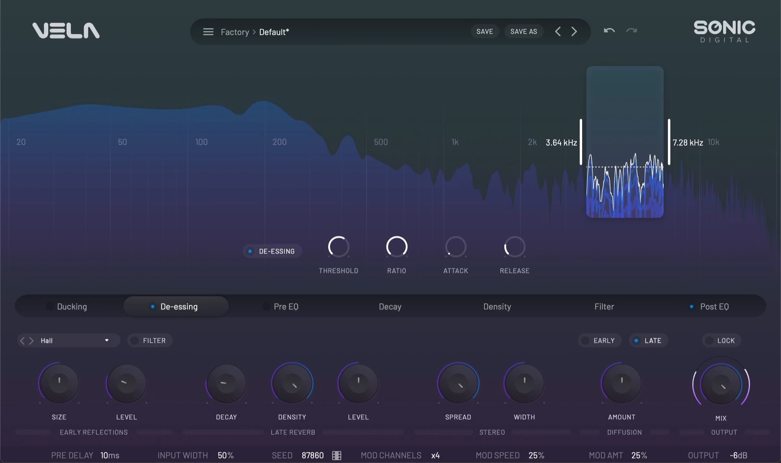The image size is (781, 463).
Task: Click the late reverb Decay knob
Action: click(226, 383)
